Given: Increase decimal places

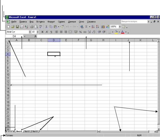Looking at the screenshot, I should click(89, 32).
